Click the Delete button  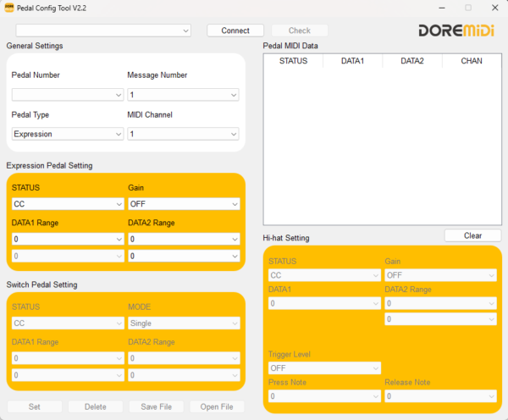tap(95, 406)
